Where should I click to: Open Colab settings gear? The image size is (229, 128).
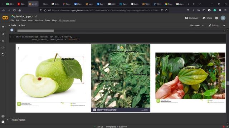(216, 18)
